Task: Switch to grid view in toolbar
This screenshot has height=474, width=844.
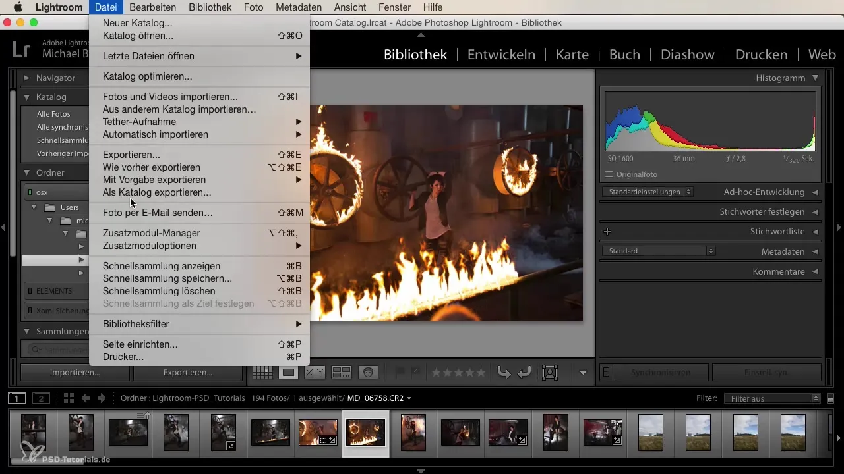Action: [262, 373]
